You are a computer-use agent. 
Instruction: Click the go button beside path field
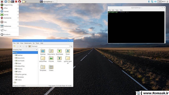71,46
